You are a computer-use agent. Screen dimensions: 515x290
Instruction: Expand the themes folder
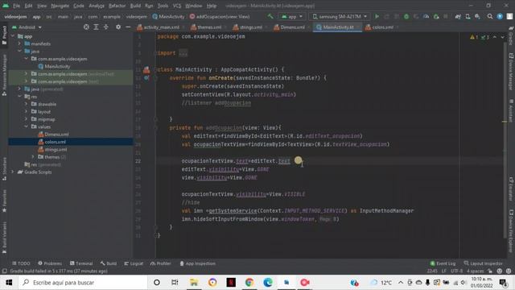click(x=33, y=157)
